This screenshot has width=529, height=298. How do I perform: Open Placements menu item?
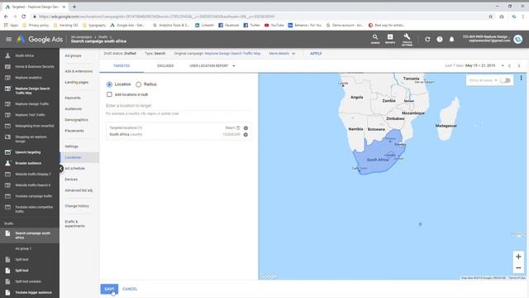(x=74, y=131)
